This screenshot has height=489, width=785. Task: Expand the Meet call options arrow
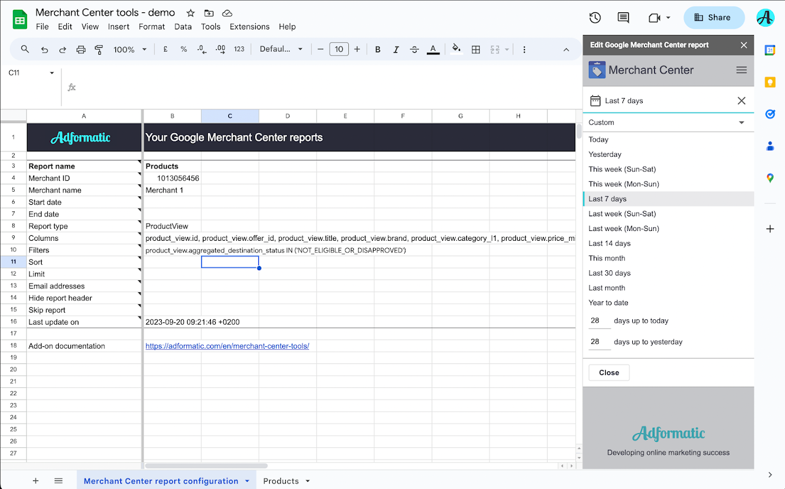click(668, 18)
